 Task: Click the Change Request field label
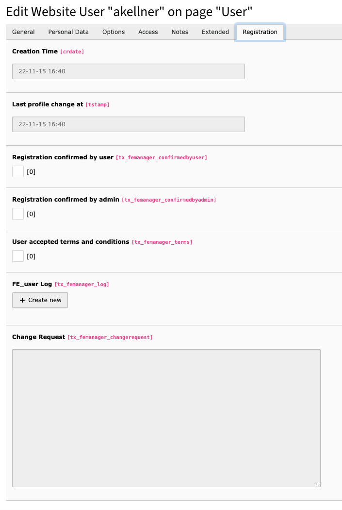tap(38, 337)
